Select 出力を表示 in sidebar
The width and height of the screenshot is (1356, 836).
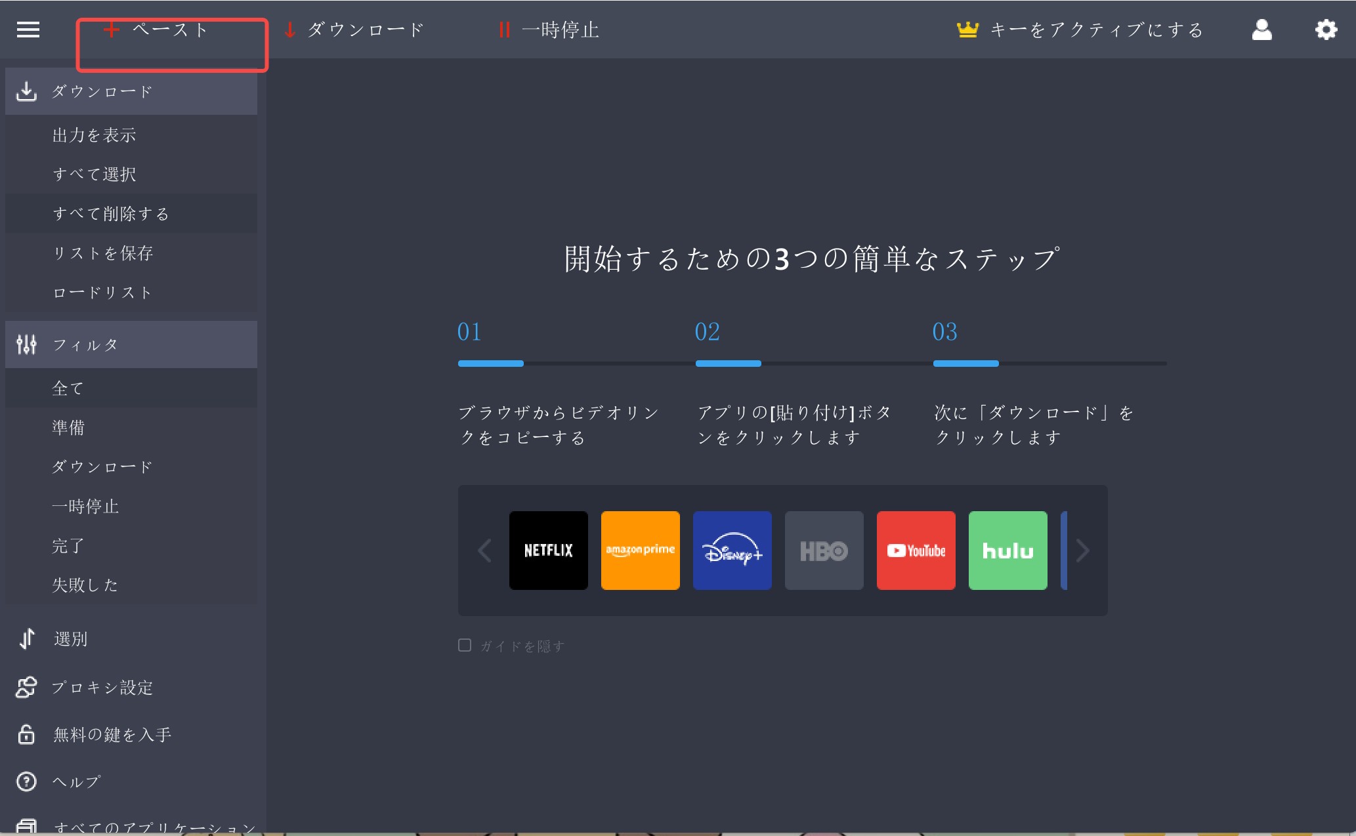131,135
